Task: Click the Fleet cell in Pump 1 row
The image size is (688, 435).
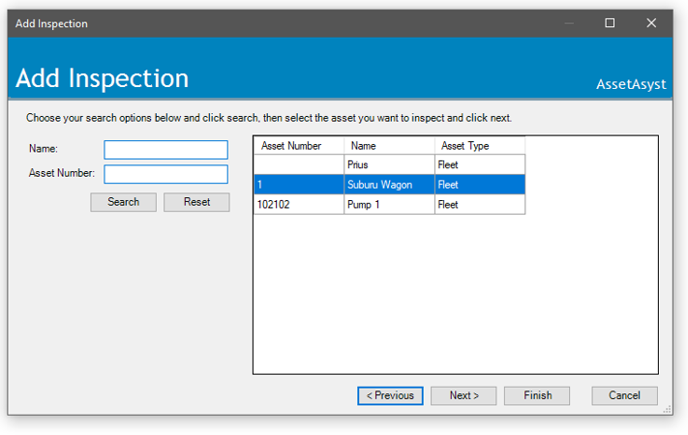Action: [479, 205]
